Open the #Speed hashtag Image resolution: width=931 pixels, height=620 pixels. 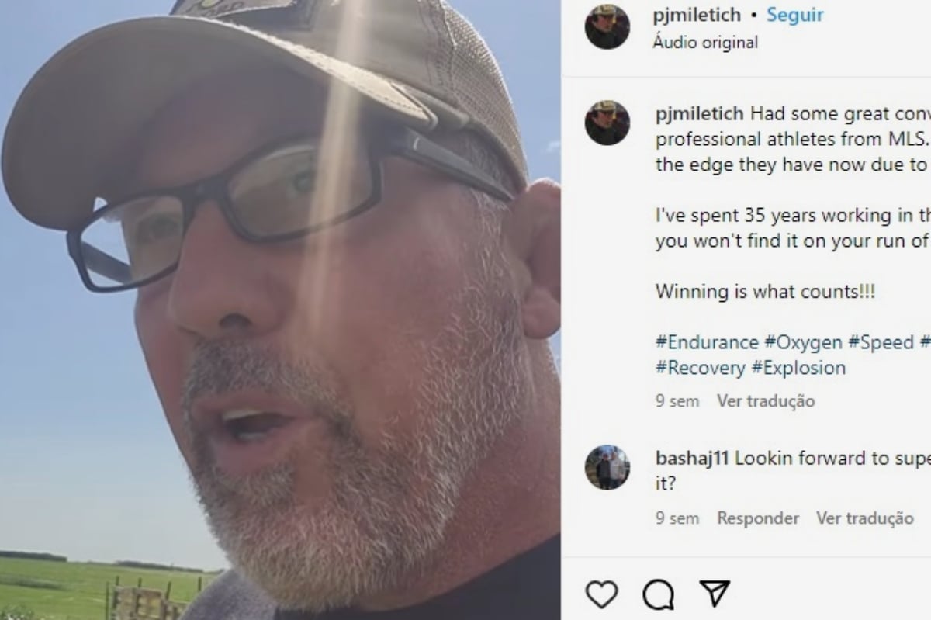pos(881,342)
